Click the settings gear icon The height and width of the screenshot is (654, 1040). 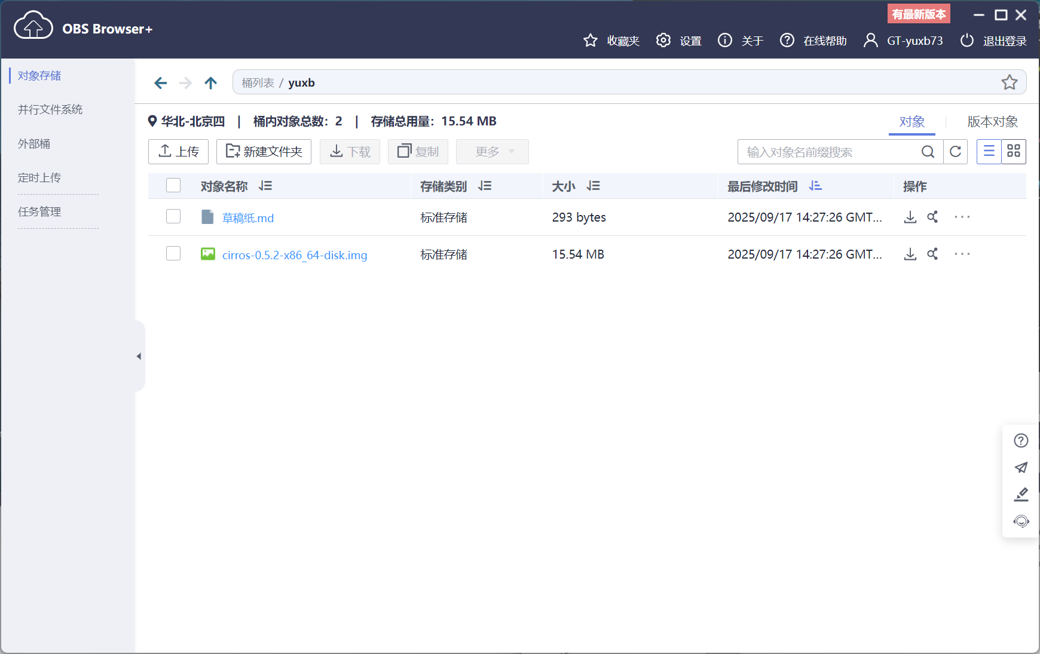tap(663, 40)
